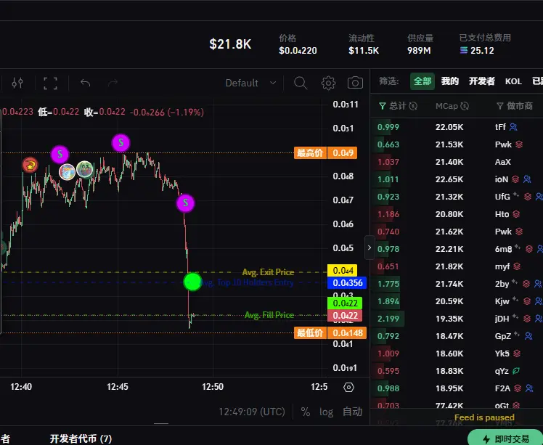Click the leaf icon beside qYz
This screenshot has height=445, width=543.
516,371
